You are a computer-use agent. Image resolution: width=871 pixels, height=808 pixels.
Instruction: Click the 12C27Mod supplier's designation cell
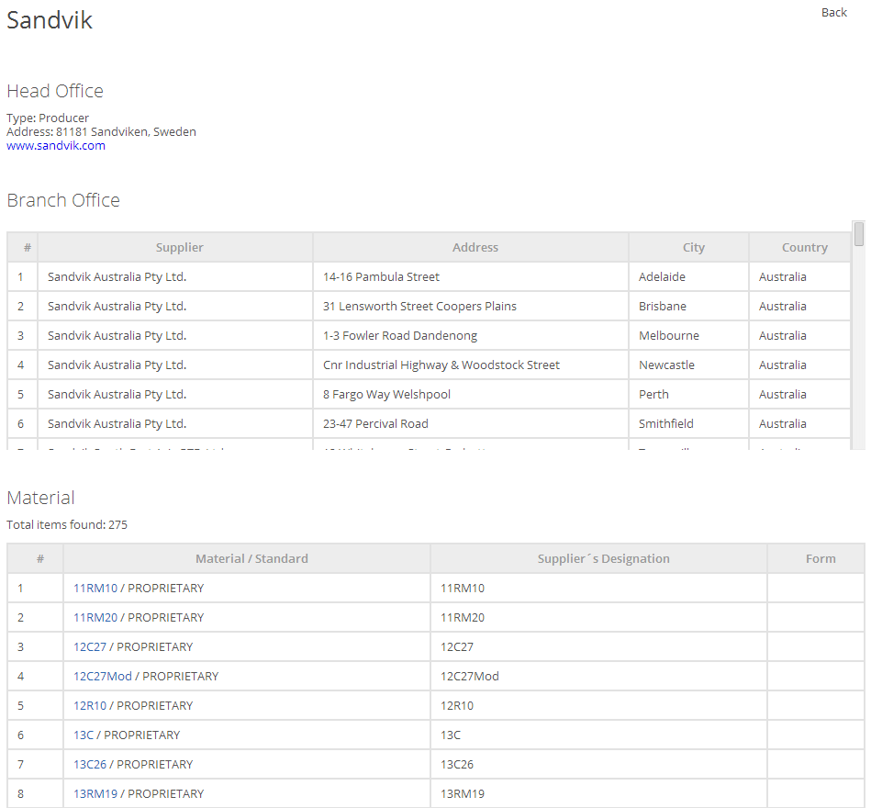click(x=598, y=677)
